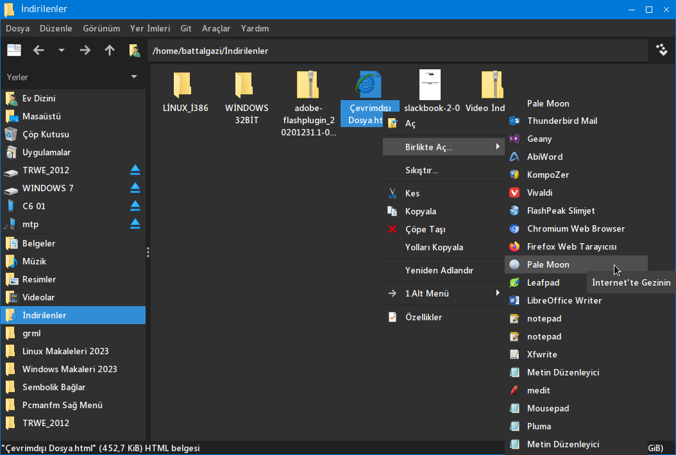Open the Görünüm menu

tap(101, 28)
